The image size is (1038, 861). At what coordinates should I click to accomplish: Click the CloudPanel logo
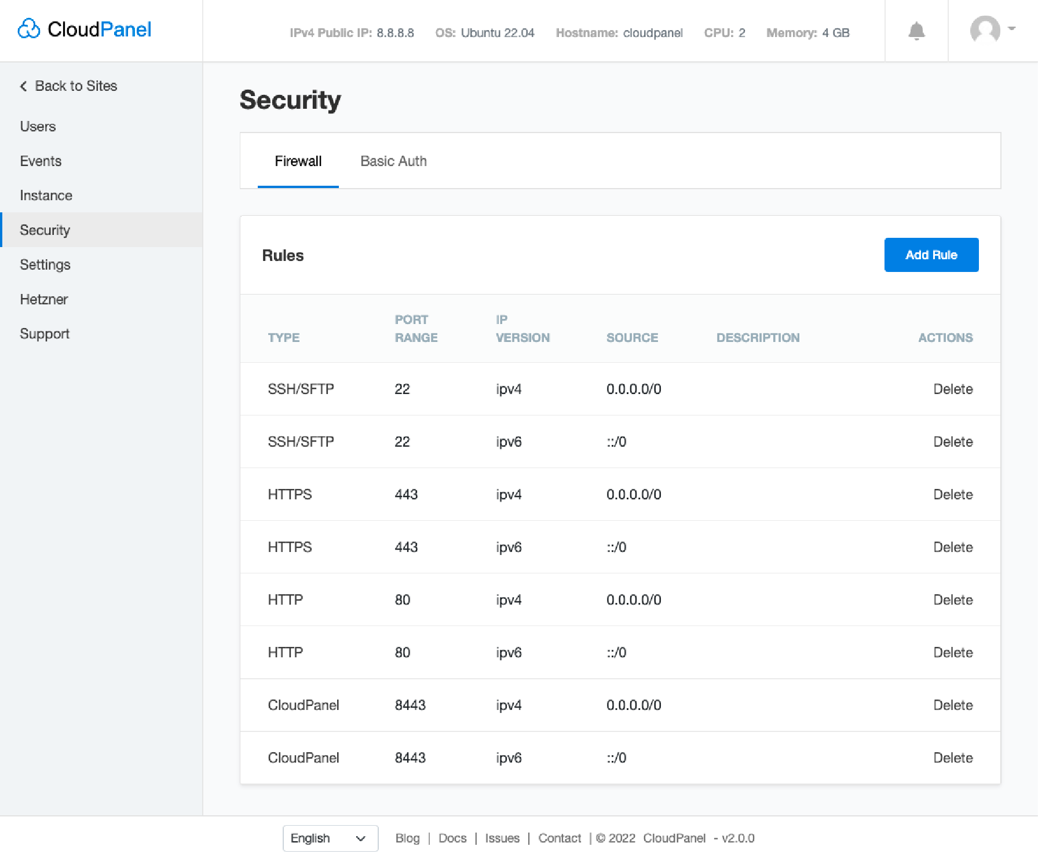[85, 29]
